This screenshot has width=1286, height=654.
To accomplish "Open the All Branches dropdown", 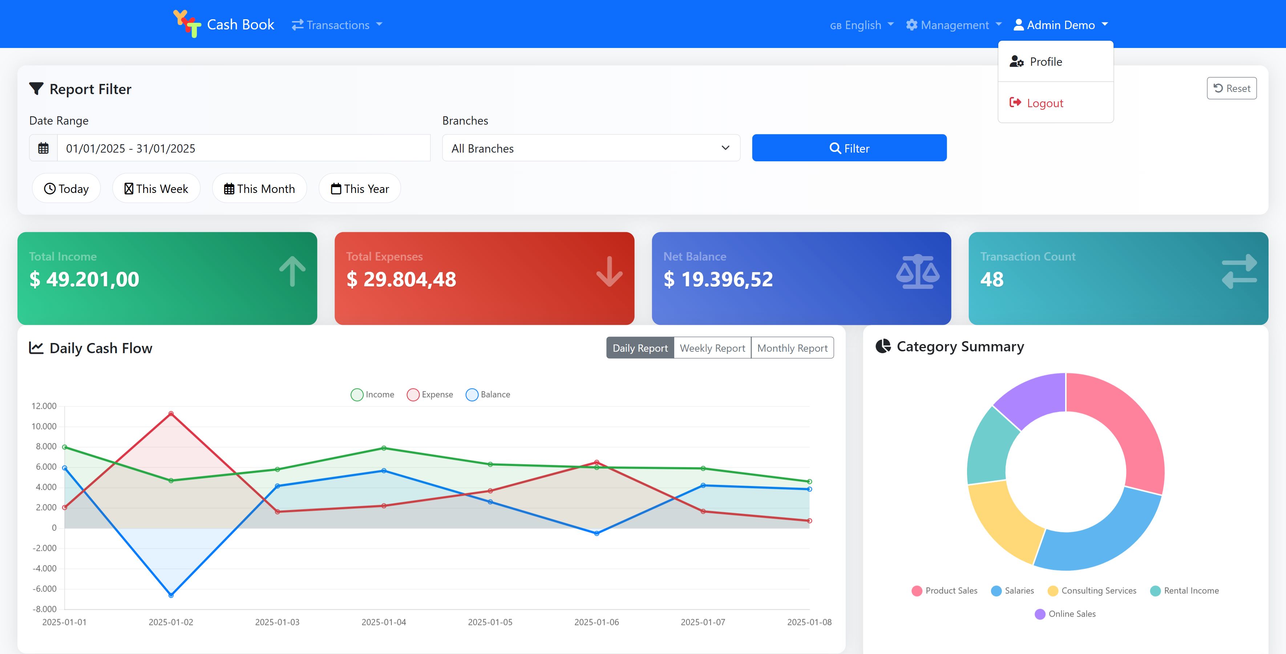I will (591, 148).
